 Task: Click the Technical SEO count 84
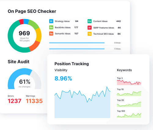119,34
